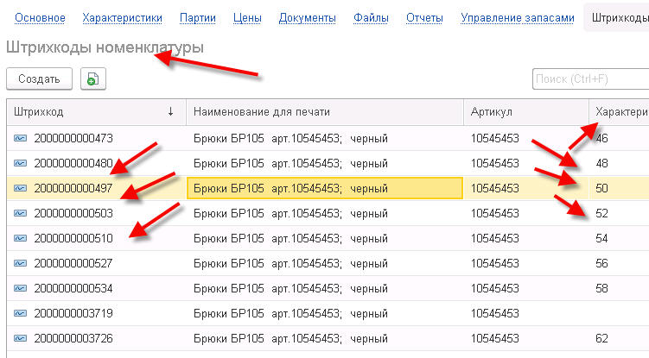This screenshot has height=358, width=649.
Task: Open the Отчеты section
Action: (424, 18)
